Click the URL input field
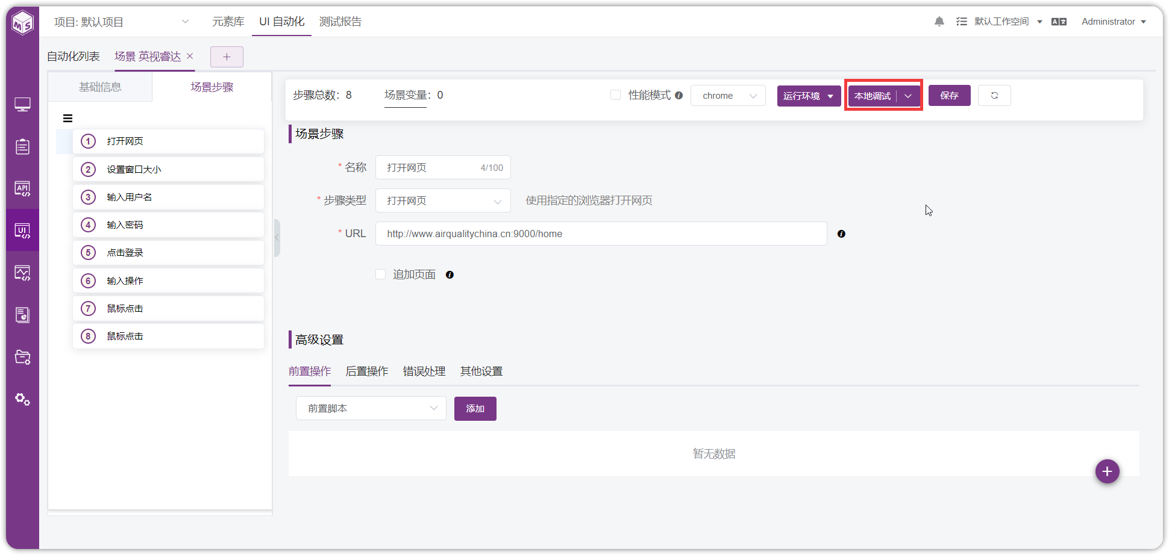This screenshot has height=555, width=1169. click(x=601, y=234)
